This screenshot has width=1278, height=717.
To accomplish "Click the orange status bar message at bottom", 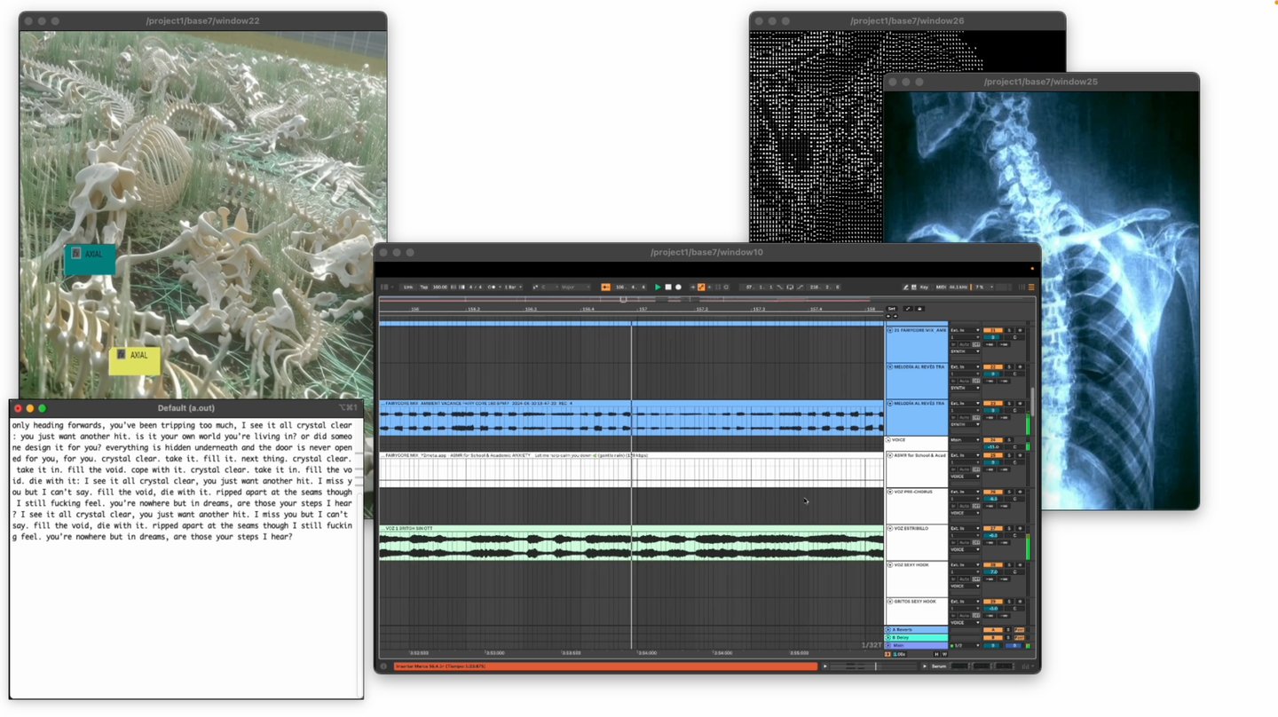I will 605,666.
